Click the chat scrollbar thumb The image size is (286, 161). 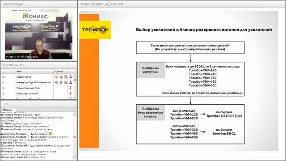(x=75, y=137)
